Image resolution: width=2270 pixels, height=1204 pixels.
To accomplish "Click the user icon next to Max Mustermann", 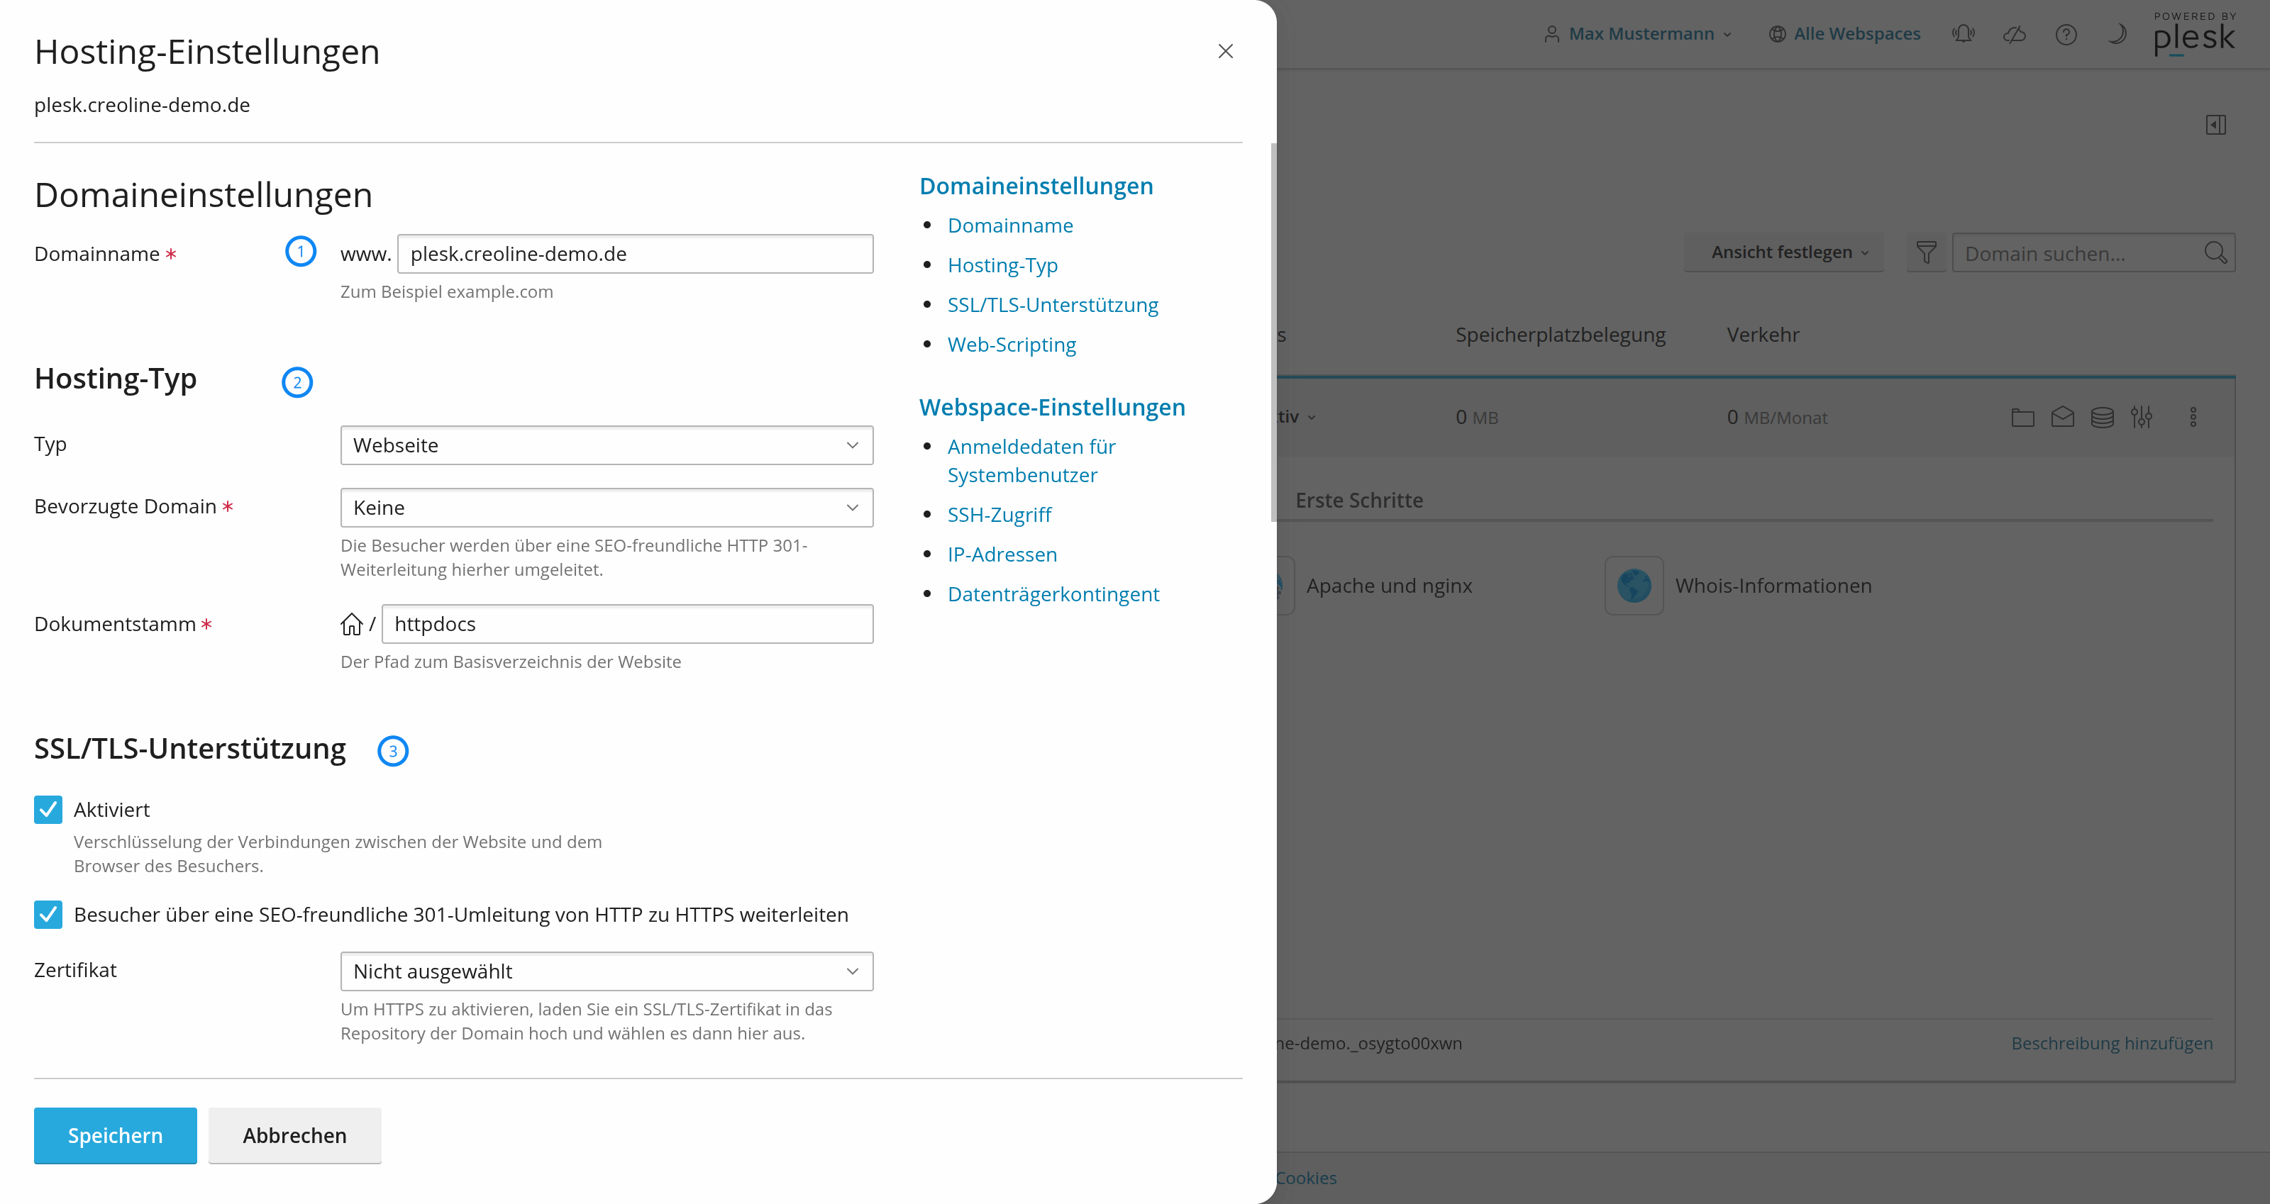I will pyautogui.click(x=1552, y=34).
